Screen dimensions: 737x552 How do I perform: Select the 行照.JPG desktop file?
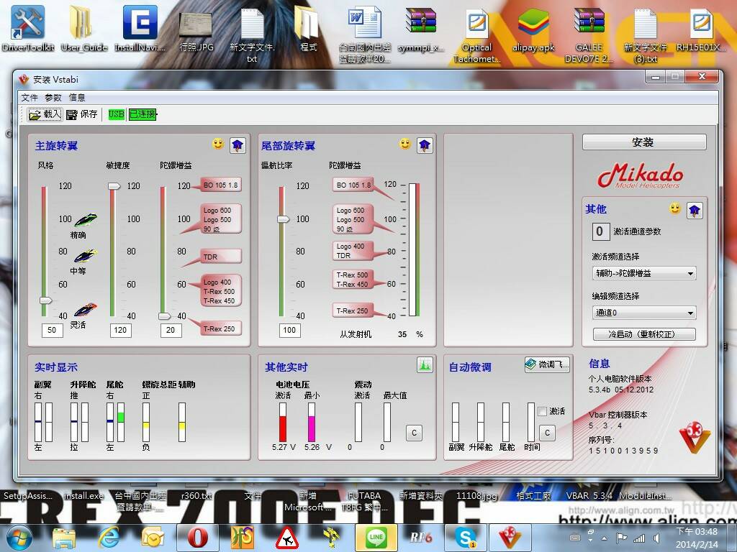tap(196, 30)
